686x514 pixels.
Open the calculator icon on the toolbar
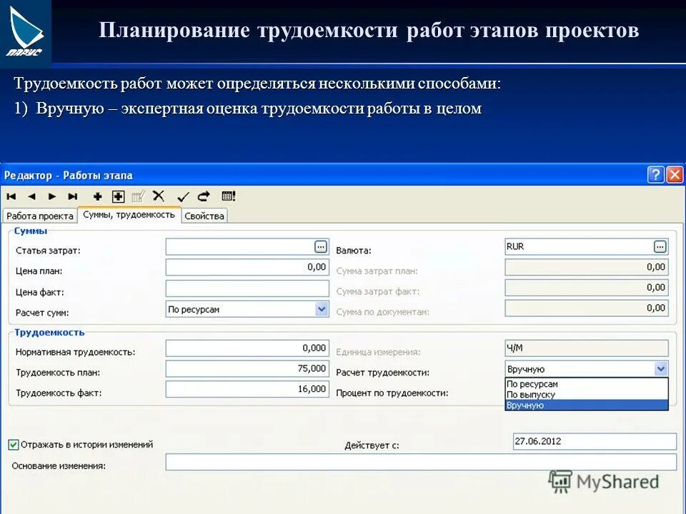(229, 196)
